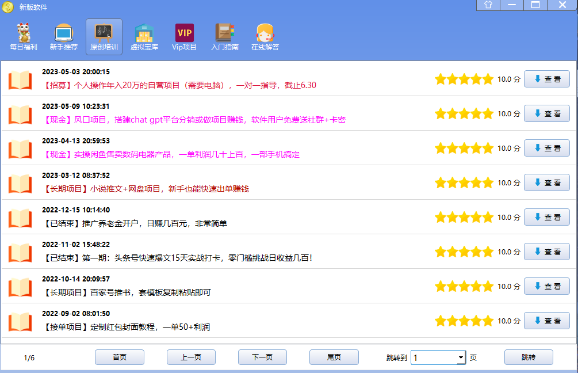Click 查看 for the chat gpt project
This screenshot has width=578, height=373.
(546, 114)
